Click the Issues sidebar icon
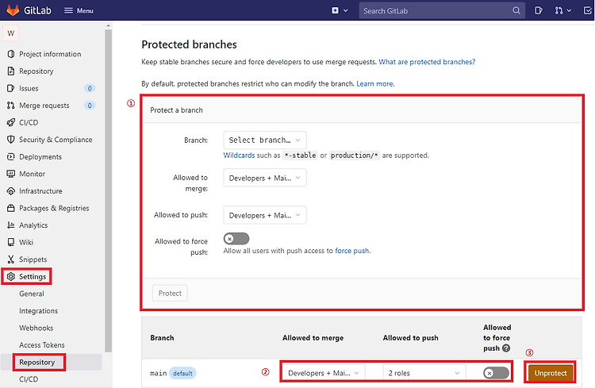The image size is (595, 388). pos(11,88)
